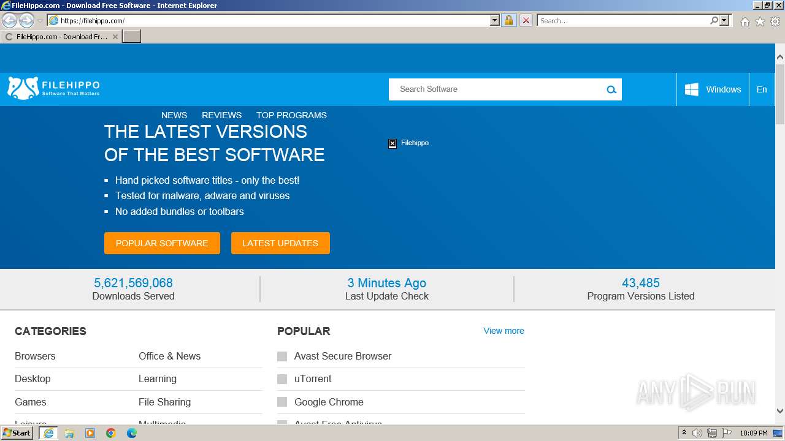Click the Internet Explorer back arrow

(9, 20)
